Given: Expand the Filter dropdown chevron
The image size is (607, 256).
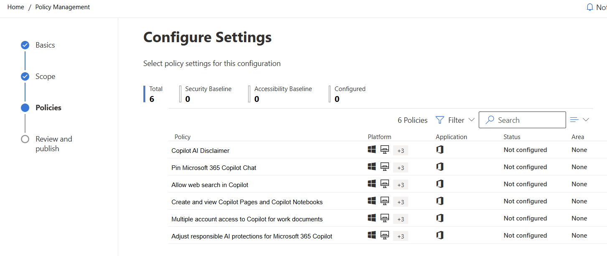Looking at the screenshot, I should click(x=472, y=120).
